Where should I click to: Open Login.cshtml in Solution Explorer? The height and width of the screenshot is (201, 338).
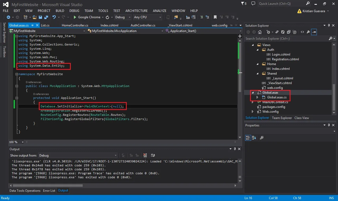tap(281, 54)
